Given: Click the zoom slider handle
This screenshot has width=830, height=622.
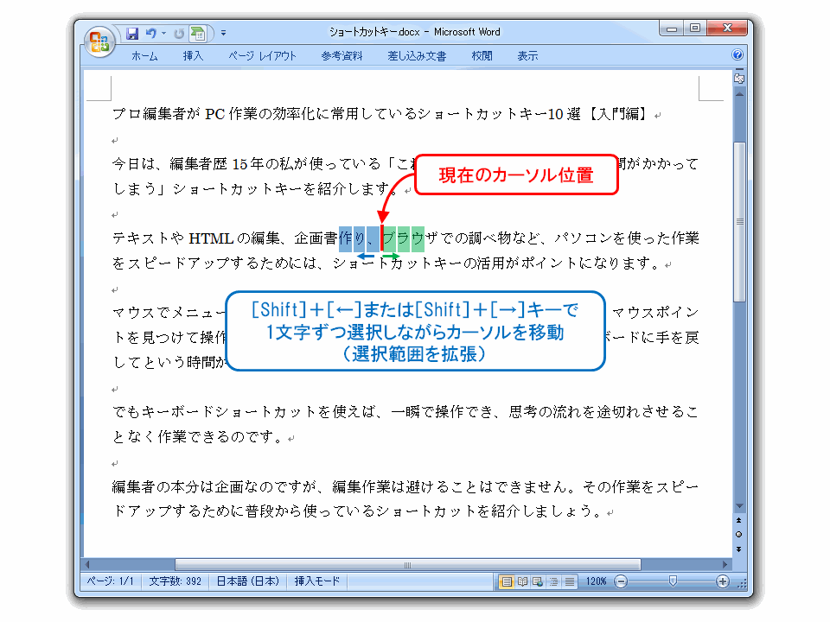Looking at the screenshot, I should [673, 581].
